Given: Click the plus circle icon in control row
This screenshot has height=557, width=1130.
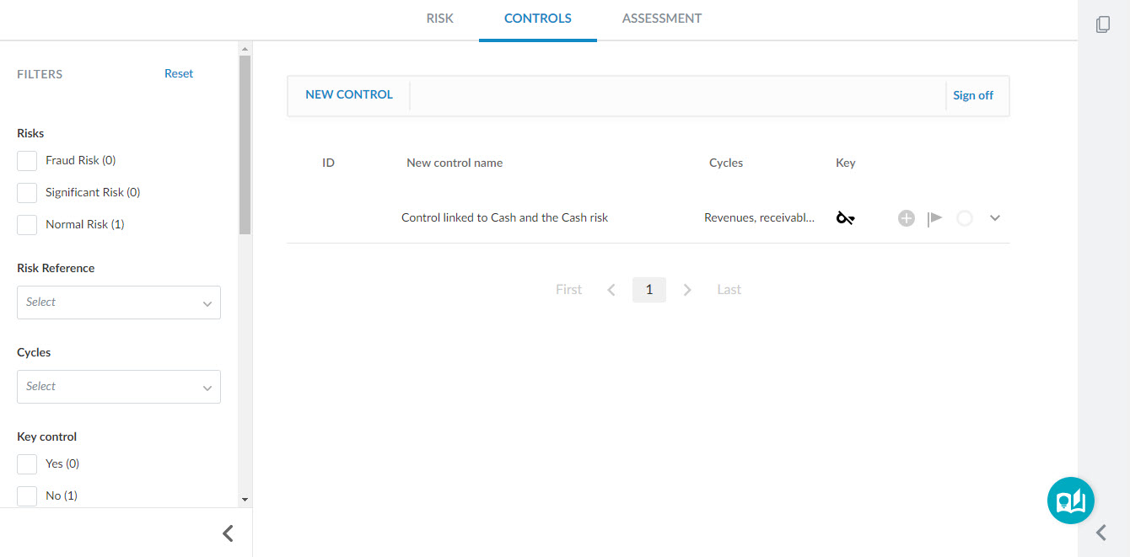Looking at the screenshot, I should click(x=907, y=218).
